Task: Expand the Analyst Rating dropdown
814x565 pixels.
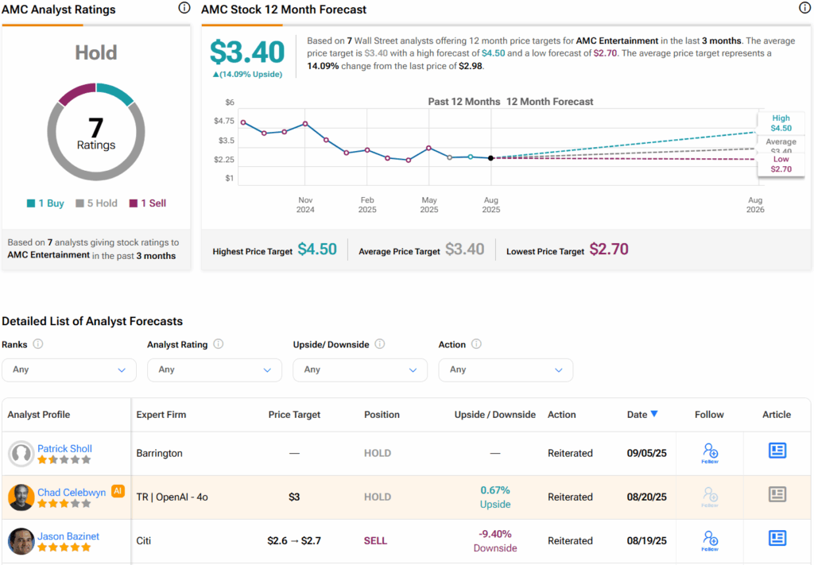Action: click(x=215, y=370)
